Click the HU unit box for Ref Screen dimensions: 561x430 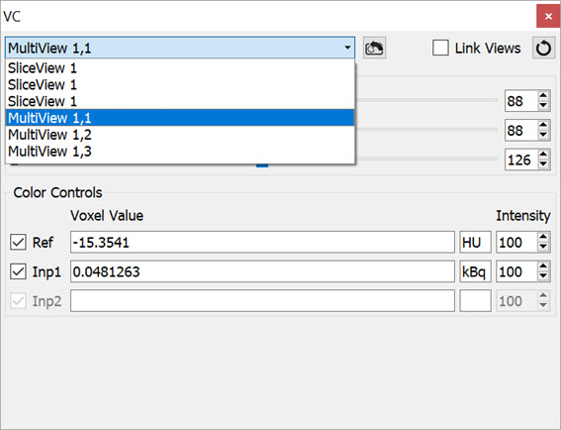click(475, 242)
